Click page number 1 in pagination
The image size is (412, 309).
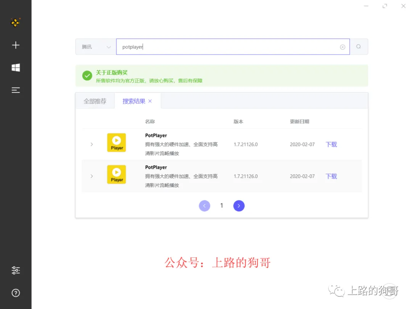click(x=222, y=206)
